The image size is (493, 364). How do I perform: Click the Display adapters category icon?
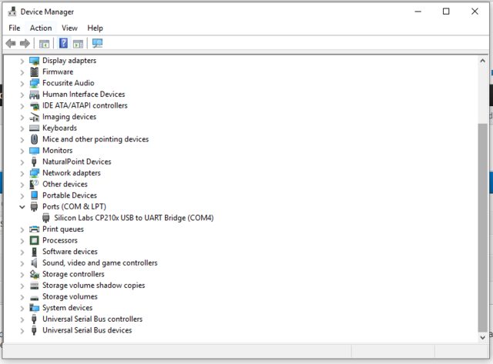click(34, 61)
